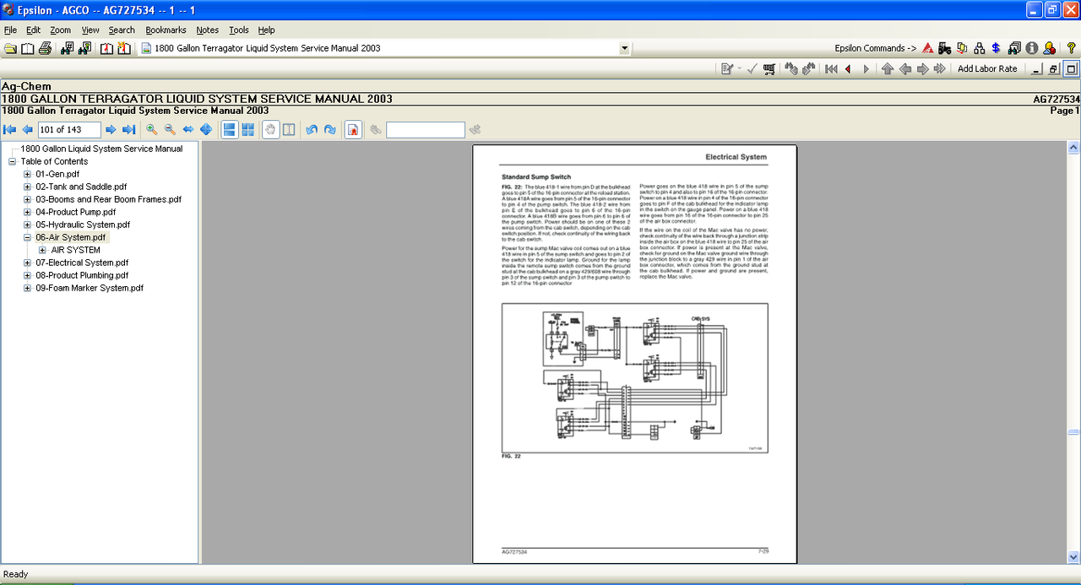This screenshot has width=1081, height=585.
Task: Click the open folder icon in toolbar
Action: click(10, 48)
